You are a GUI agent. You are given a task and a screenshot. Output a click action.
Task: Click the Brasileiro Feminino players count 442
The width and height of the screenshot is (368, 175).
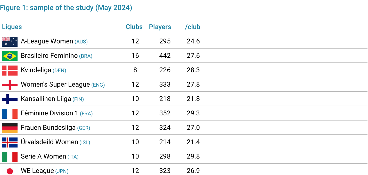[165, 56]
